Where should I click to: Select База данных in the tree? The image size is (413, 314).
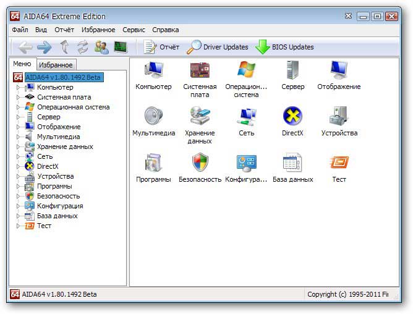(x=57, y=216)
